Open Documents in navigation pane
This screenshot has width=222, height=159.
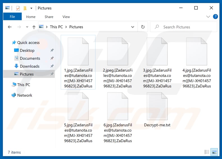[x=30, y=58]
